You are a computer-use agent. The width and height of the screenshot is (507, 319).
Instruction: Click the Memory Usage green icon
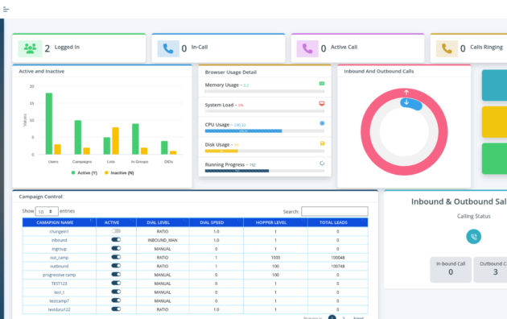322,84
